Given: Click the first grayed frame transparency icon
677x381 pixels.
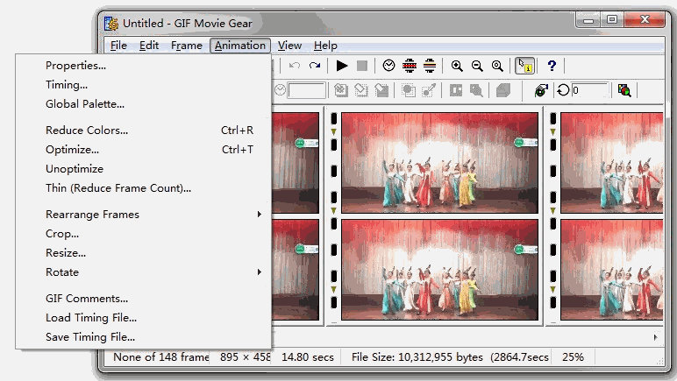Looking at the screenshot, I should [340, 90].
